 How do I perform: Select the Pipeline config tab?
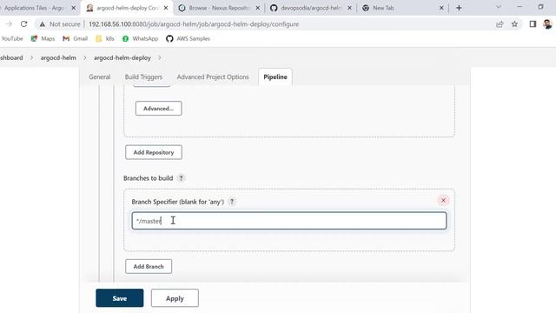coord(275,77)
